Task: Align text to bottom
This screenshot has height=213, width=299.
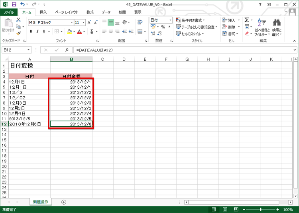Action: pos(117,22)
